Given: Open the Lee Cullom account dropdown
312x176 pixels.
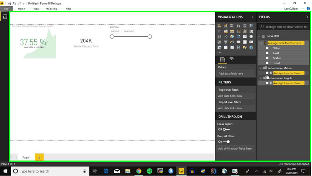Looking at the screenshot, I should pos(303,9).
